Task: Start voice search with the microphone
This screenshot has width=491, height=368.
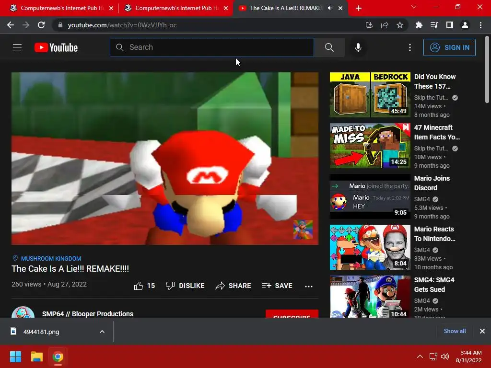Action: point(358,47)
